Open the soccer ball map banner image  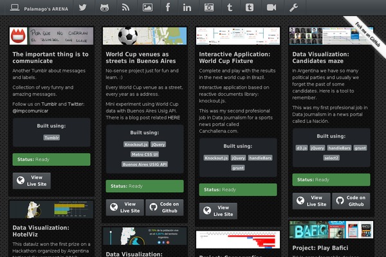(145, 36)
